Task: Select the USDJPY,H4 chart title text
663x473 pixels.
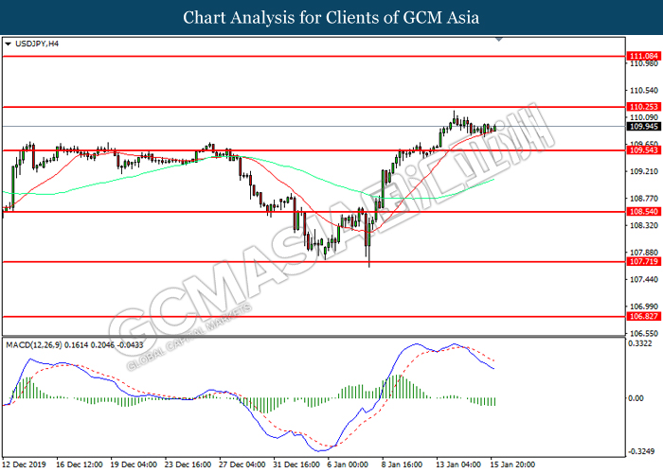Action: point(37,44)
